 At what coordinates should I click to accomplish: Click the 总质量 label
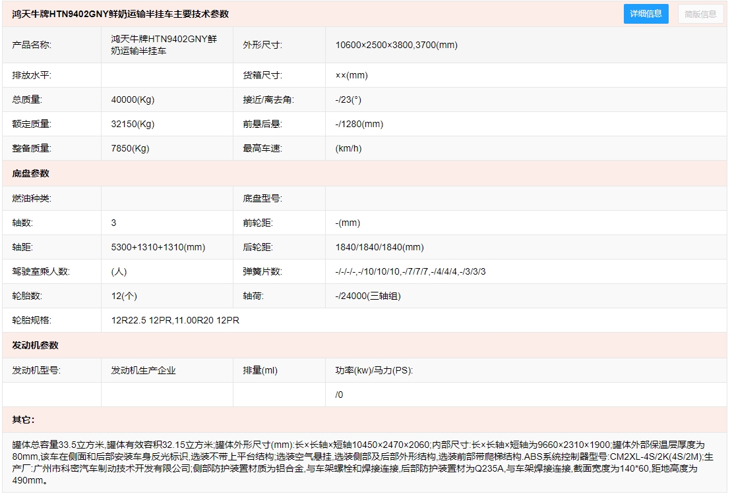pos(27,99)
